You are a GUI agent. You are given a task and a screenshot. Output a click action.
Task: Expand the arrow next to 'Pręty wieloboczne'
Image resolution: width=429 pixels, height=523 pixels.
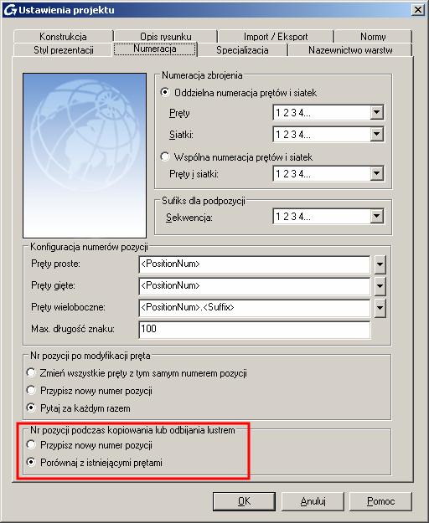pos(380,308)
